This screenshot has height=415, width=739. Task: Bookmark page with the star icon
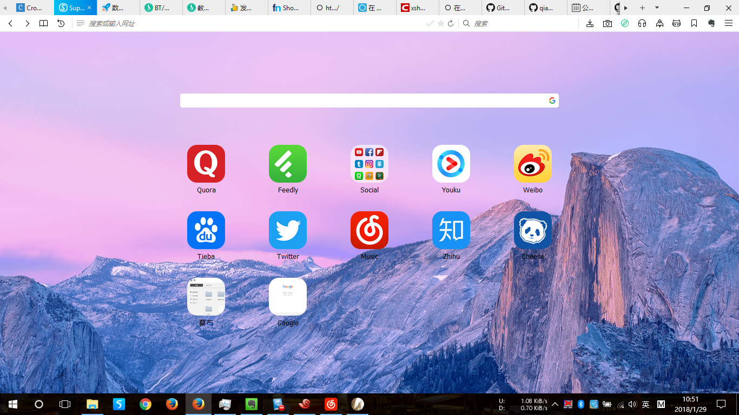[x=441, y=24]
